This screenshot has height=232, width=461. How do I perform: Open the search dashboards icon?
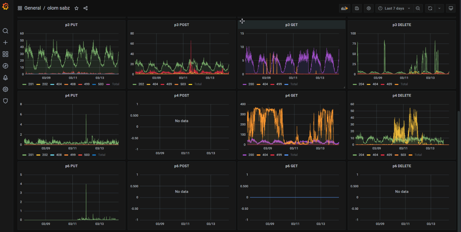pyautogui.click(x=5, y=31)
